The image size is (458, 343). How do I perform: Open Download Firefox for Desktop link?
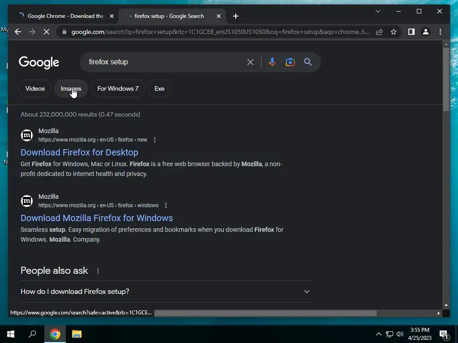point(80,152)
